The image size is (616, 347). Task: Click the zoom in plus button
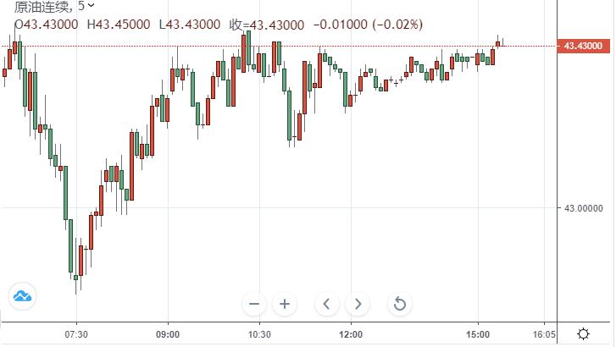click(285, 304)
